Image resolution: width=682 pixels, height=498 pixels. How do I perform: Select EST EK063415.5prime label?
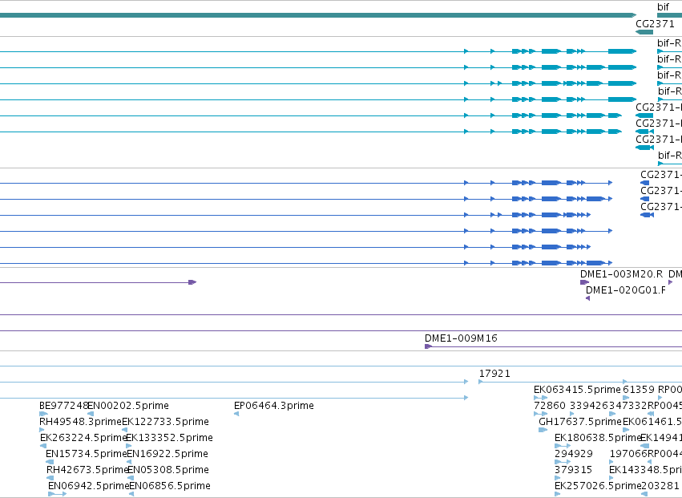tap(577, 390)
